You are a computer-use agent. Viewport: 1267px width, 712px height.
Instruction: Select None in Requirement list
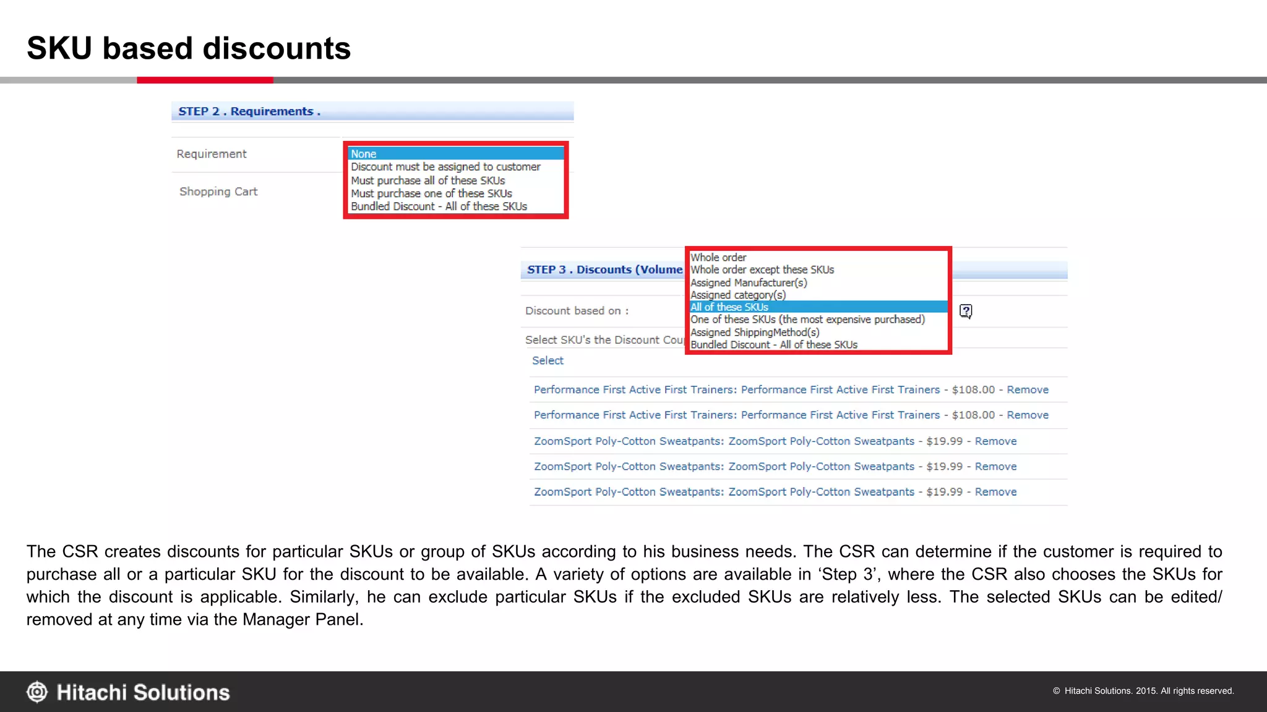(x=456, y=154)
